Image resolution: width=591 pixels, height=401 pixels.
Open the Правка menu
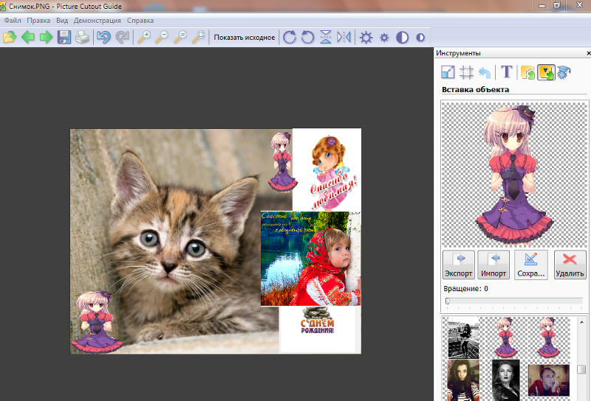38,21
